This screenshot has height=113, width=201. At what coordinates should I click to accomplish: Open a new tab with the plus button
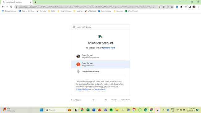click(35, 2)
